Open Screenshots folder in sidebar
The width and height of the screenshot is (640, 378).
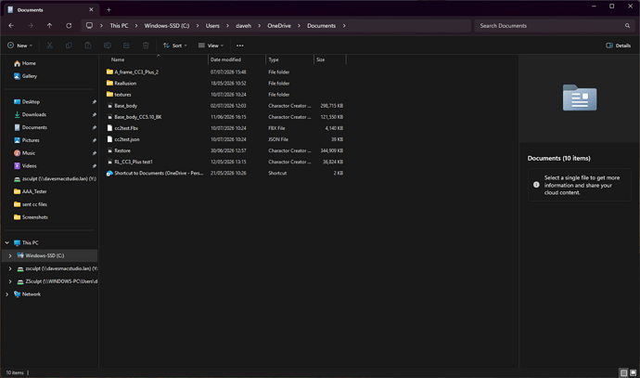point(31,217)
